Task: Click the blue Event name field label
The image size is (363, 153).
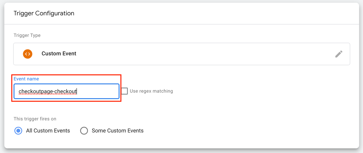Action: pyautogui.click(x=26, y=79)
